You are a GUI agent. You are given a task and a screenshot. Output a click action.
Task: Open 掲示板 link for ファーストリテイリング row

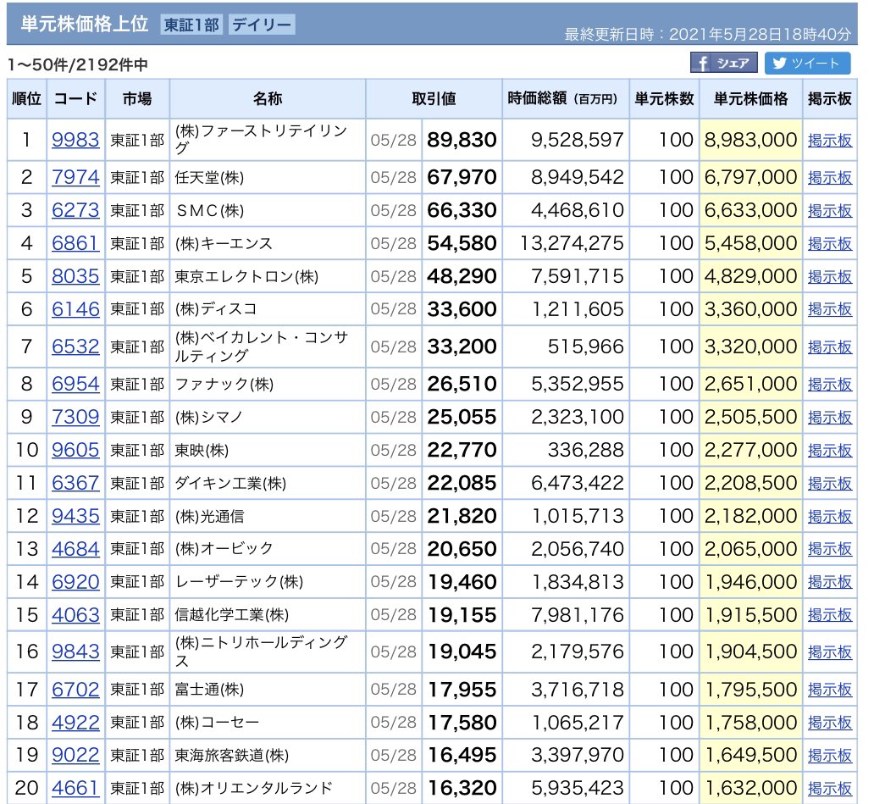[x=830, y=140]
